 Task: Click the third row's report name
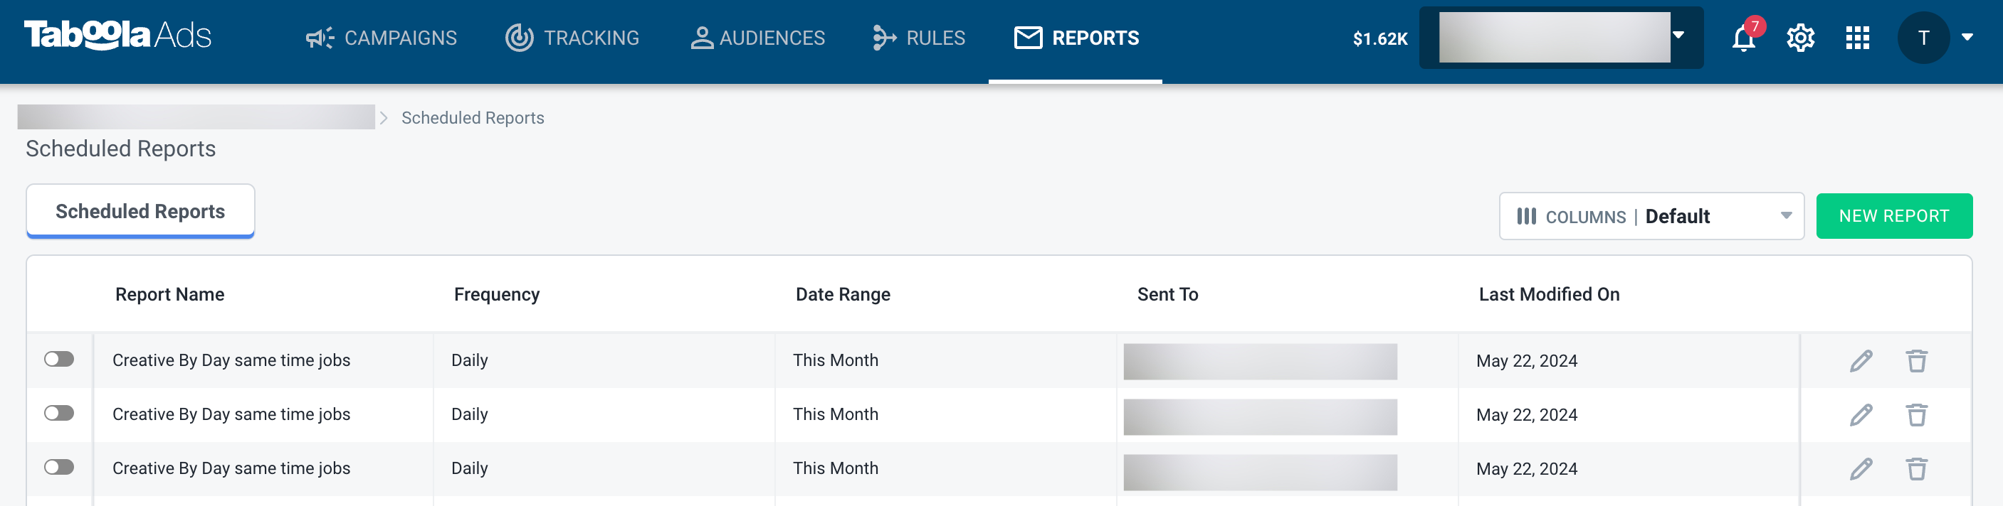pyautogui.click(x=231, y=469)
